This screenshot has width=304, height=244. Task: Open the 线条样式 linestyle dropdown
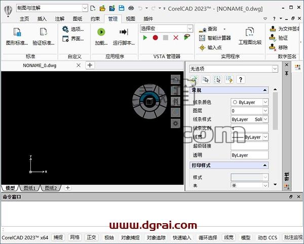[265, 119]
